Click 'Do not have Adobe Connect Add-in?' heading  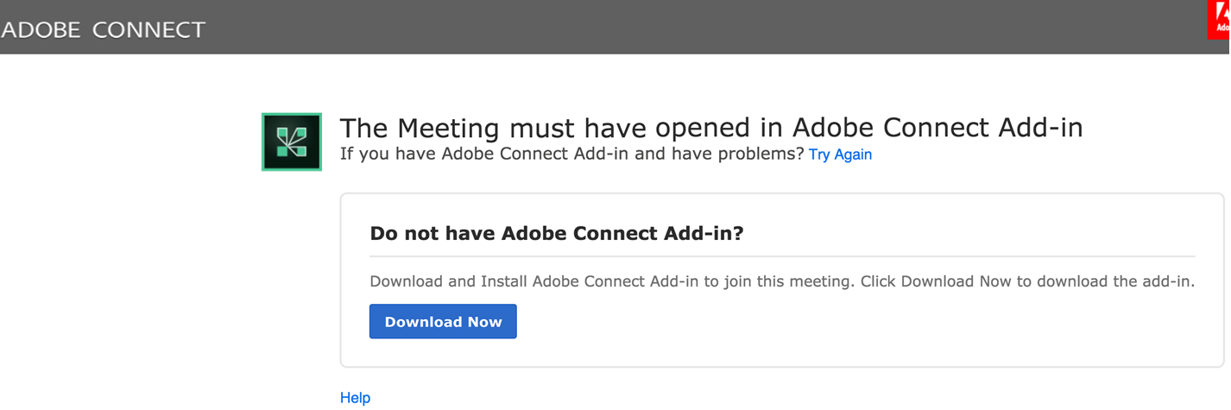coord(556,233)
